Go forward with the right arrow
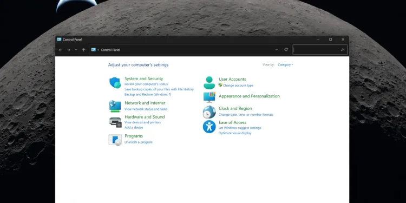Viewport: 406px width, 203px height. click(69, 50)
